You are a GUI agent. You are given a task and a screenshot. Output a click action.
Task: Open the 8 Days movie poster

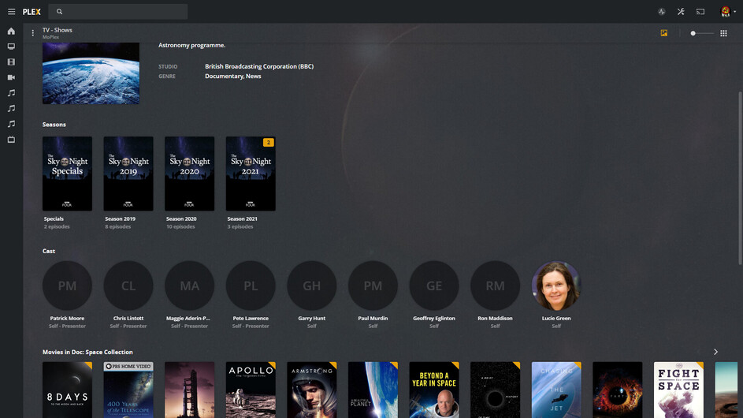coord(67,390)
